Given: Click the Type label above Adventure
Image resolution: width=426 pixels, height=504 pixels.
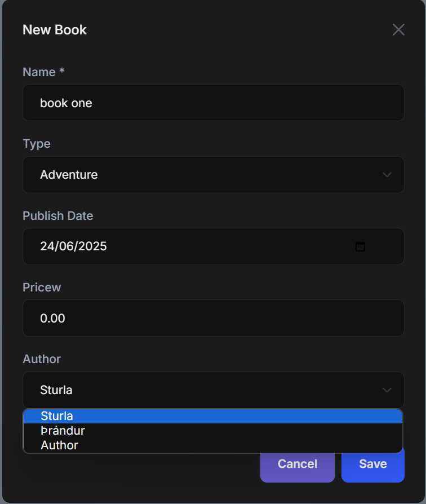Looking at the screenshot, I should [37, 144].
